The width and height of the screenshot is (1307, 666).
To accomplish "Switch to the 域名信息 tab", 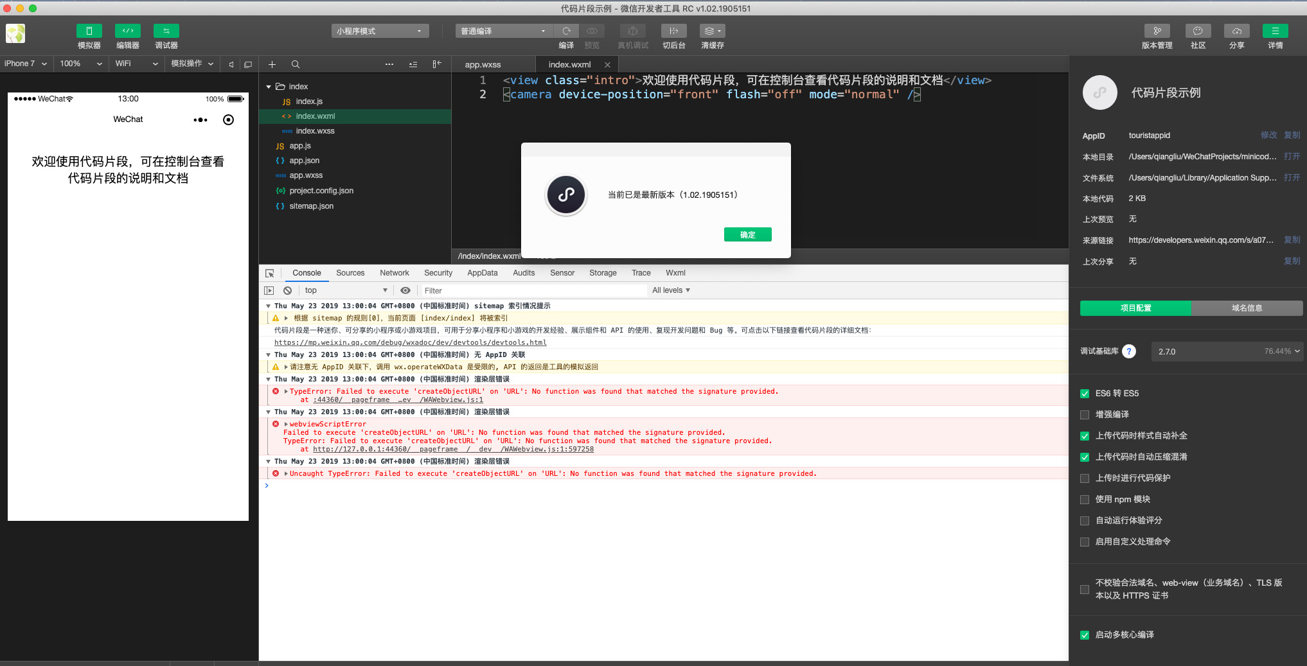I will click(1247, 308).
